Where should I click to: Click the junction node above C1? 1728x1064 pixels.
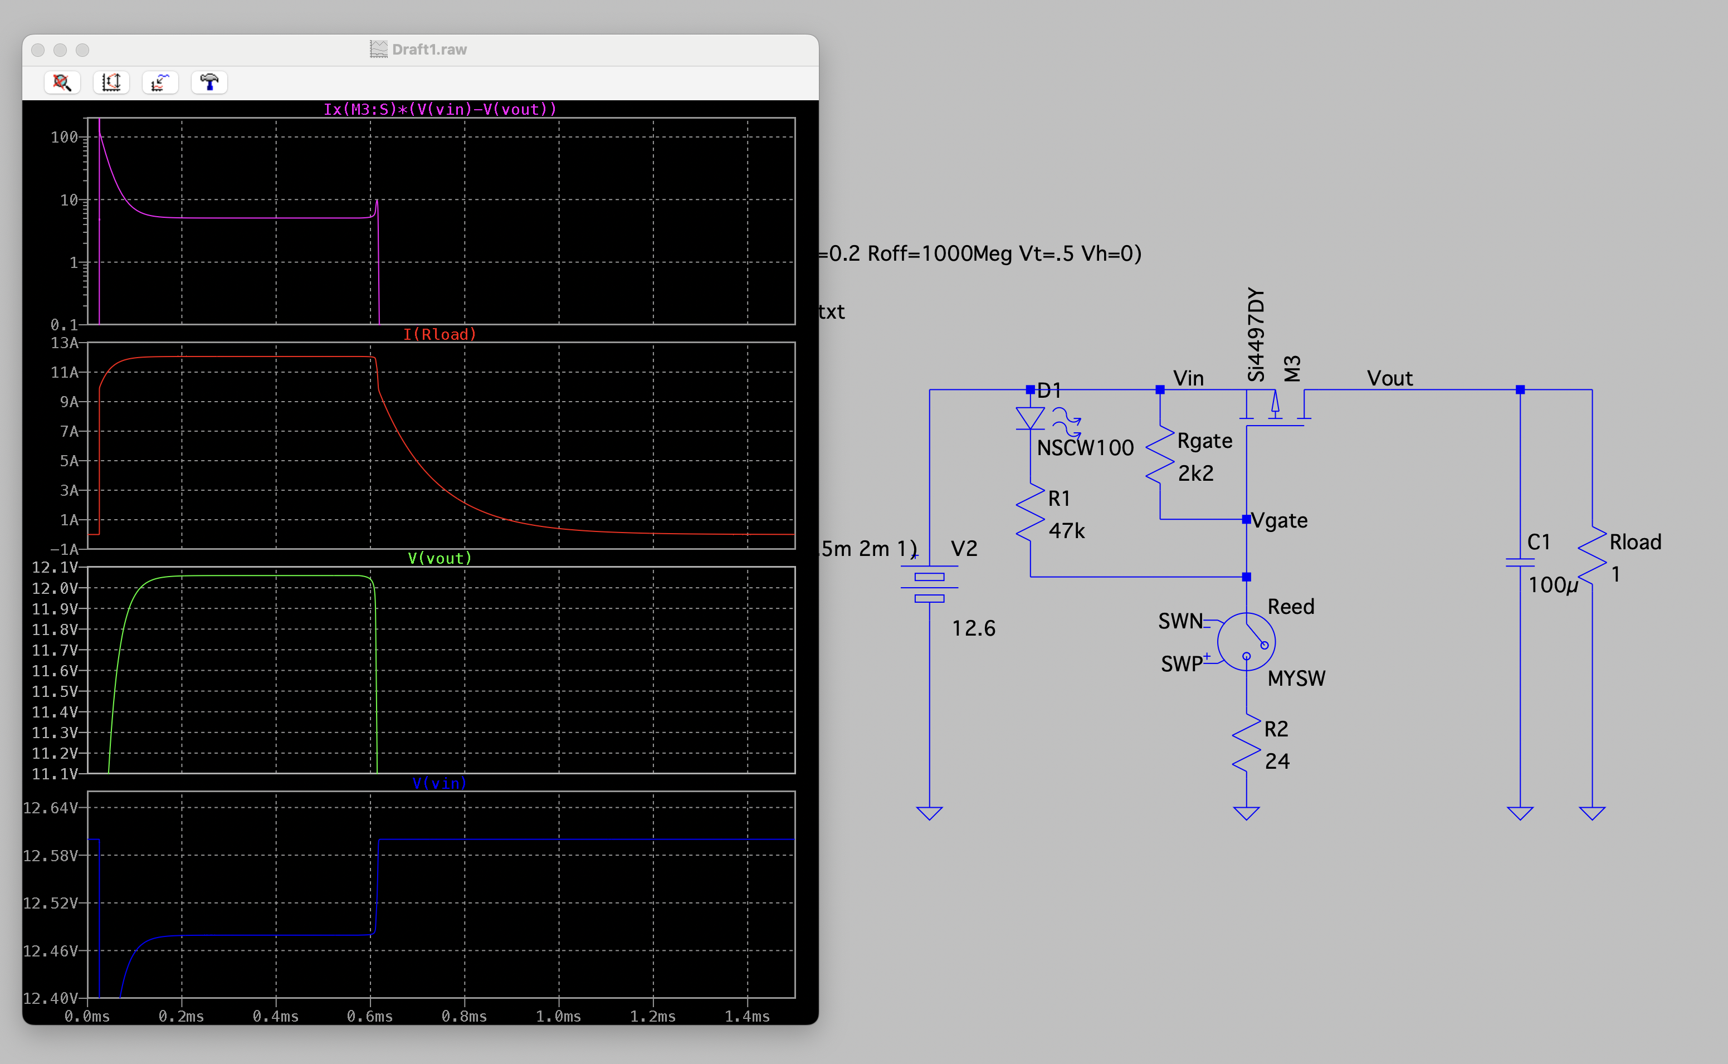point(1520,389)
